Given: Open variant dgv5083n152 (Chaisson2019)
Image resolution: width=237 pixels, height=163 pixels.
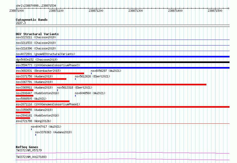Looking at the screenshot, I should pos(37,60).
